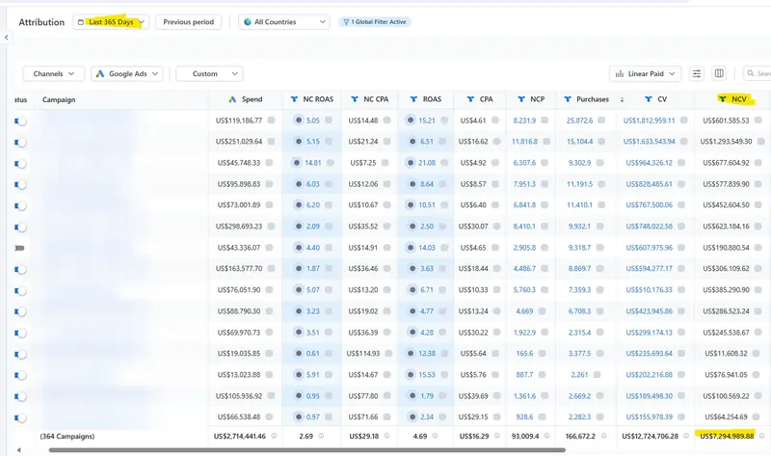
Task: Click info icon beside total NCP 93,009.4
Action: (x=546, y=436)
